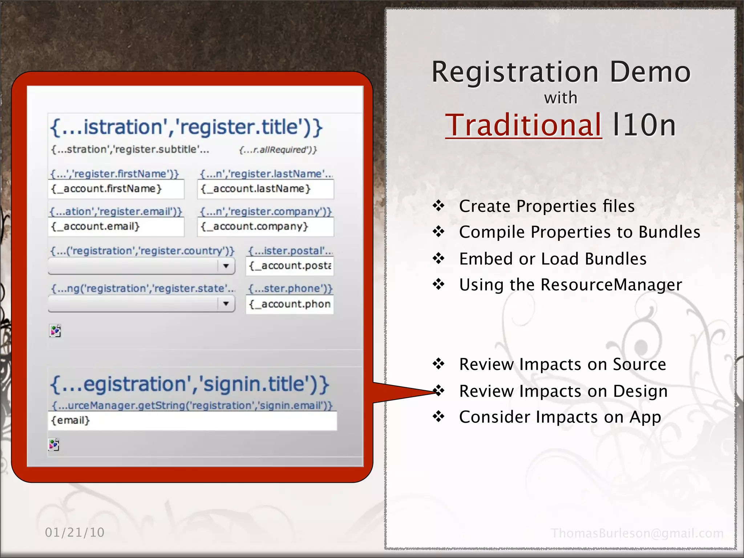
Task: Click the 'register.state' label
Action: [x=143, y=288]
